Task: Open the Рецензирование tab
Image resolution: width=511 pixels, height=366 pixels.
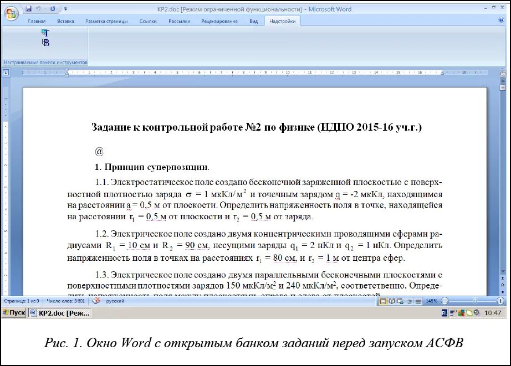Action: tap(219, 21)
